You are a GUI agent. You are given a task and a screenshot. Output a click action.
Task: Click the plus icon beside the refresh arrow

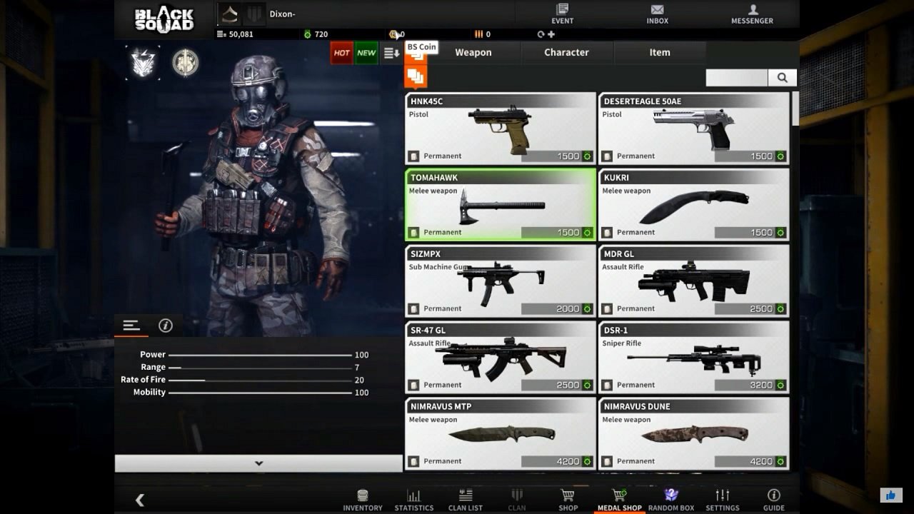[x=551, y=34]
